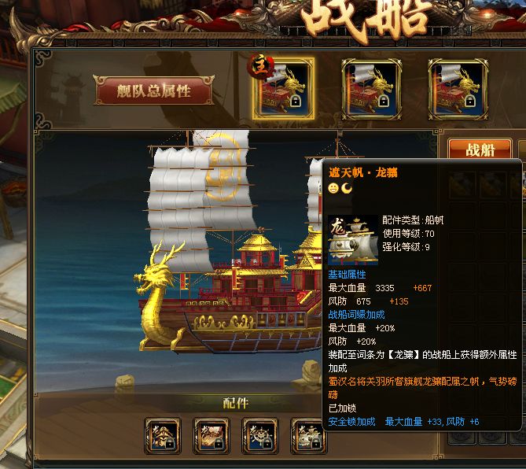Click the second locked accessory icon

(212, 436)
